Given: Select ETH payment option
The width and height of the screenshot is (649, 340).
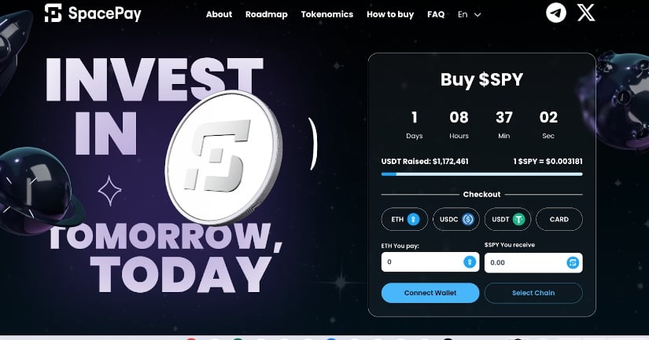Looking at the screenshot, I should coord(404,219).
